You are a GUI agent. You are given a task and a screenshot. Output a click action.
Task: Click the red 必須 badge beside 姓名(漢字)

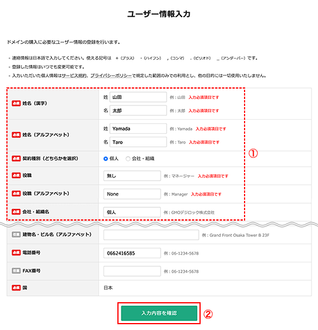coord(16,103)
